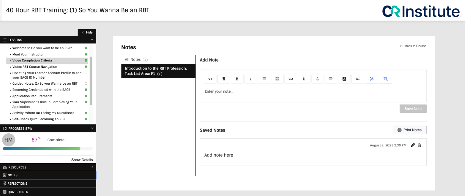Open the Notes sidebar section
The width and height of the screenshot is (465, 196).
(x=48, y=175)
